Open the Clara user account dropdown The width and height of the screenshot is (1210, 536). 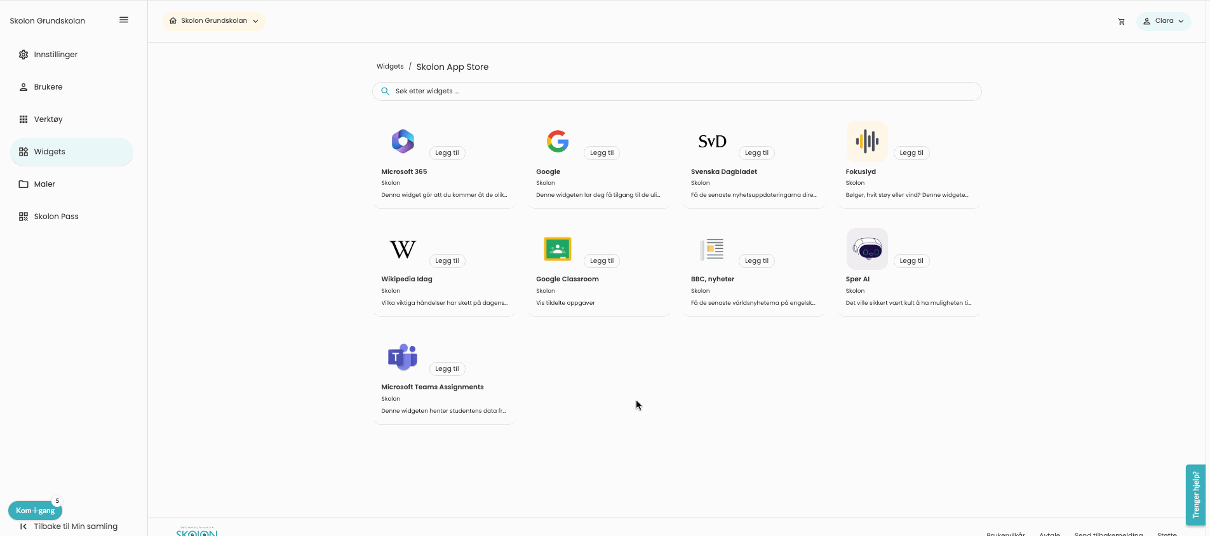(1163, 21)
